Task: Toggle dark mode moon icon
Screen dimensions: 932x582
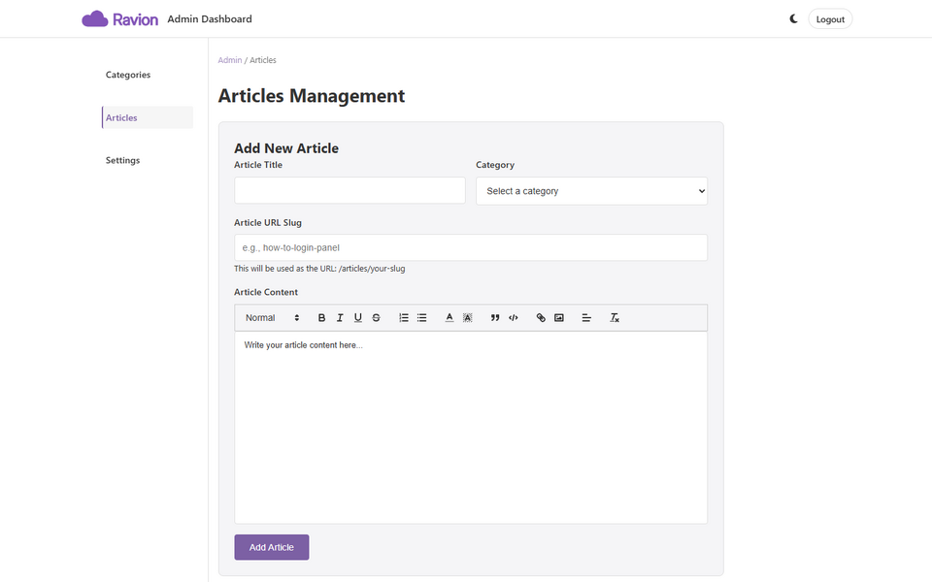Action: (793, 19)
